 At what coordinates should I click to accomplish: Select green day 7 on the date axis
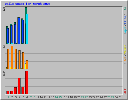coord(31,97)
